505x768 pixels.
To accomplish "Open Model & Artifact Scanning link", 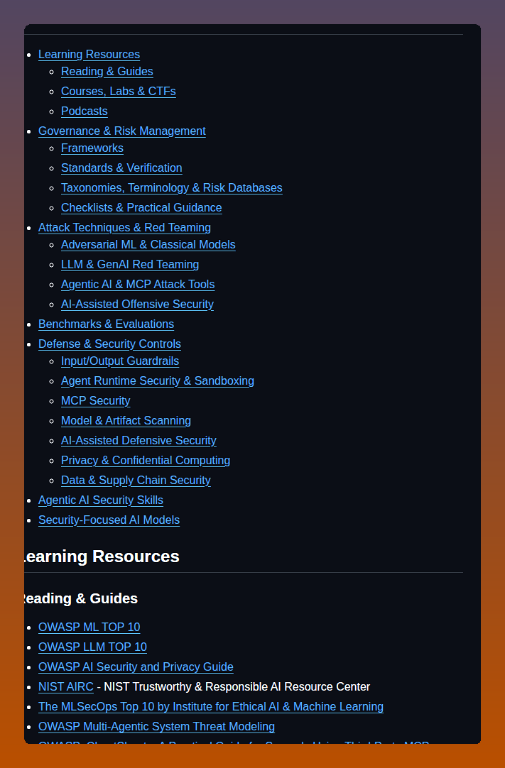I will pos(126,421).
